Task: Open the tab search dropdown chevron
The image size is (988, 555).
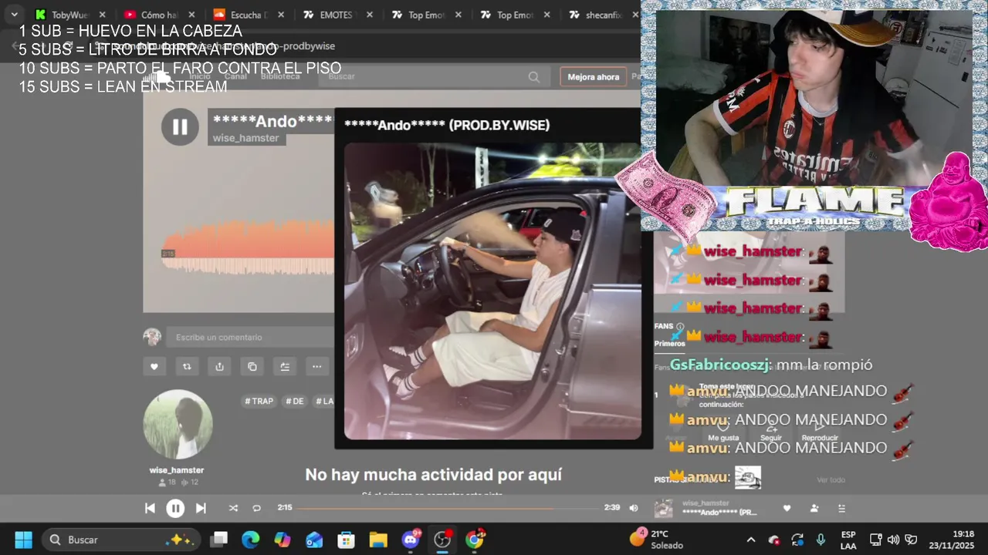Action: click(x=14, y=15)
